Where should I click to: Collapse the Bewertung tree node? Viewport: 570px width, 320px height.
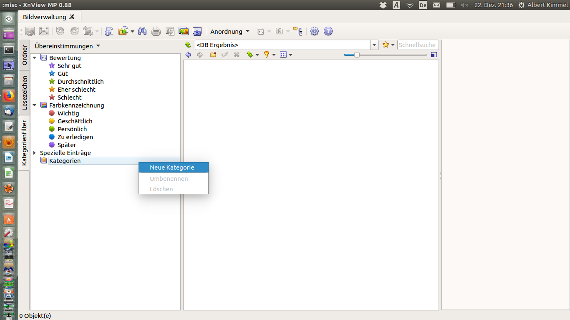[x=35, y=58]
